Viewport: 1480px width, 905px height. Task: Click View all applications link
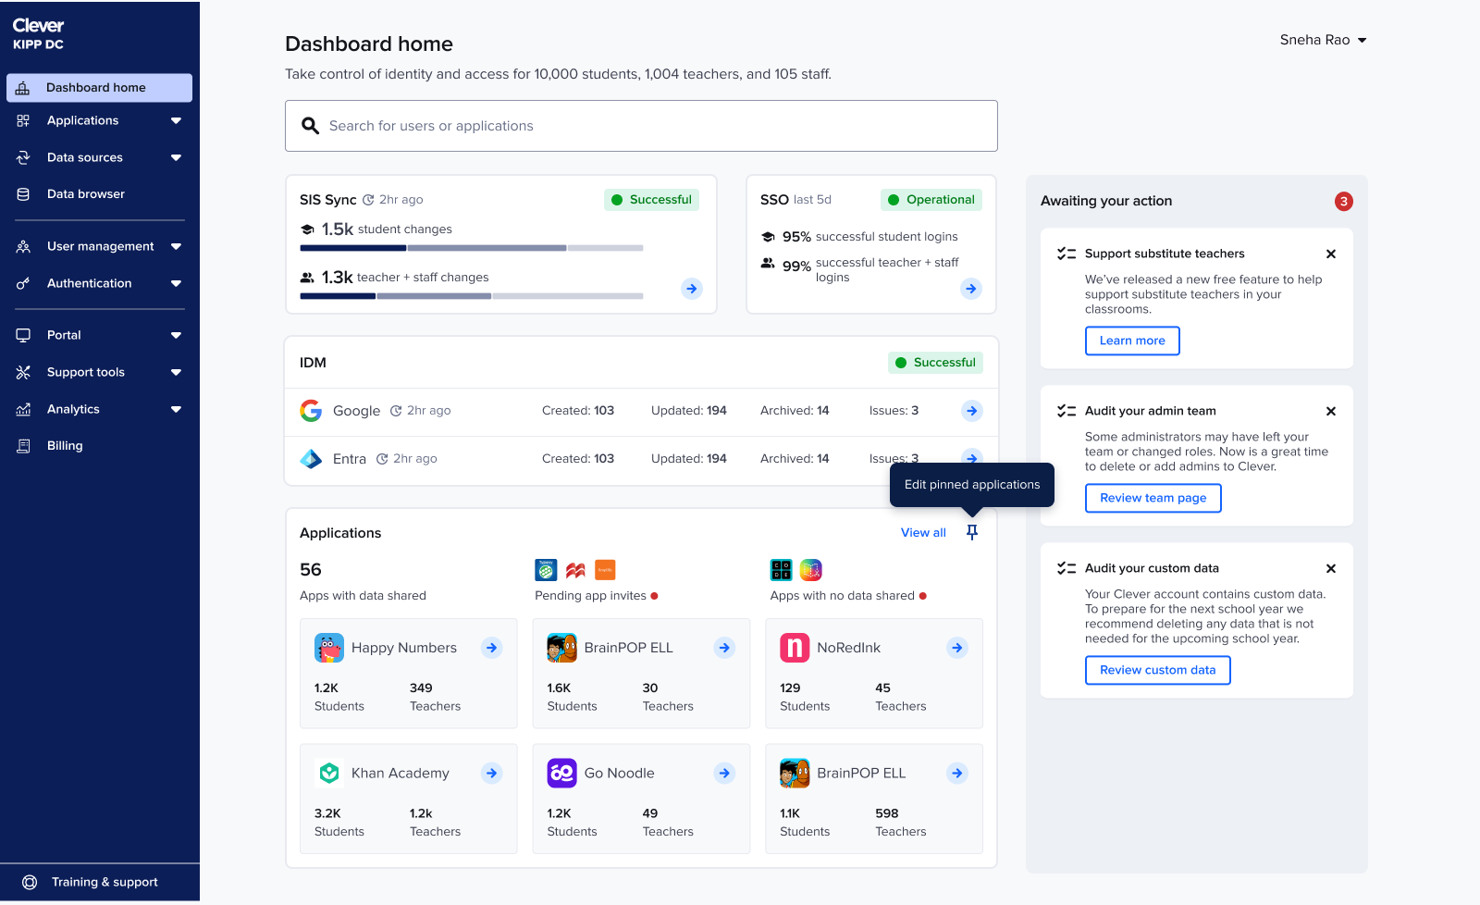923,533
